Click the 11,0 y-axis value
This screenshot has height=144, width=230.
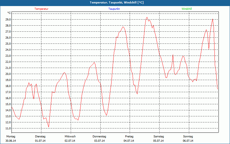coord(8,128)
